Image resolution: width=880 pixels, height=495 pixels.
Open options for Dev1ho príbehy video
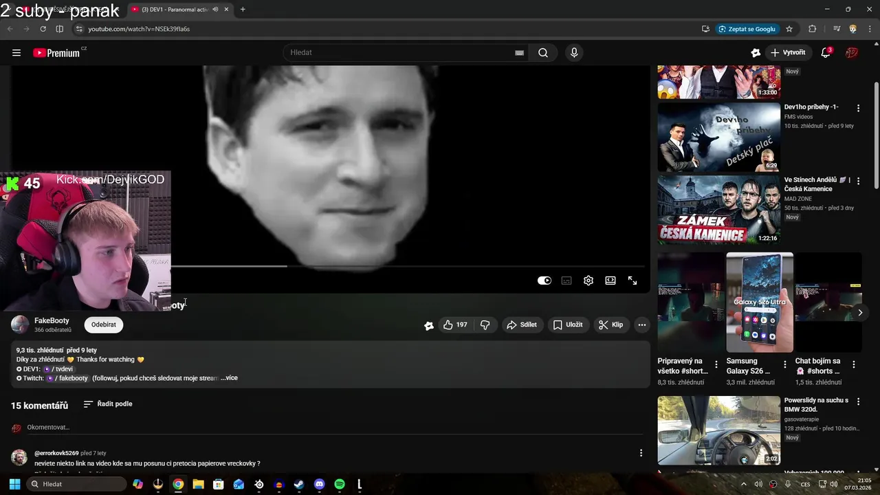(x=858, y=108)
